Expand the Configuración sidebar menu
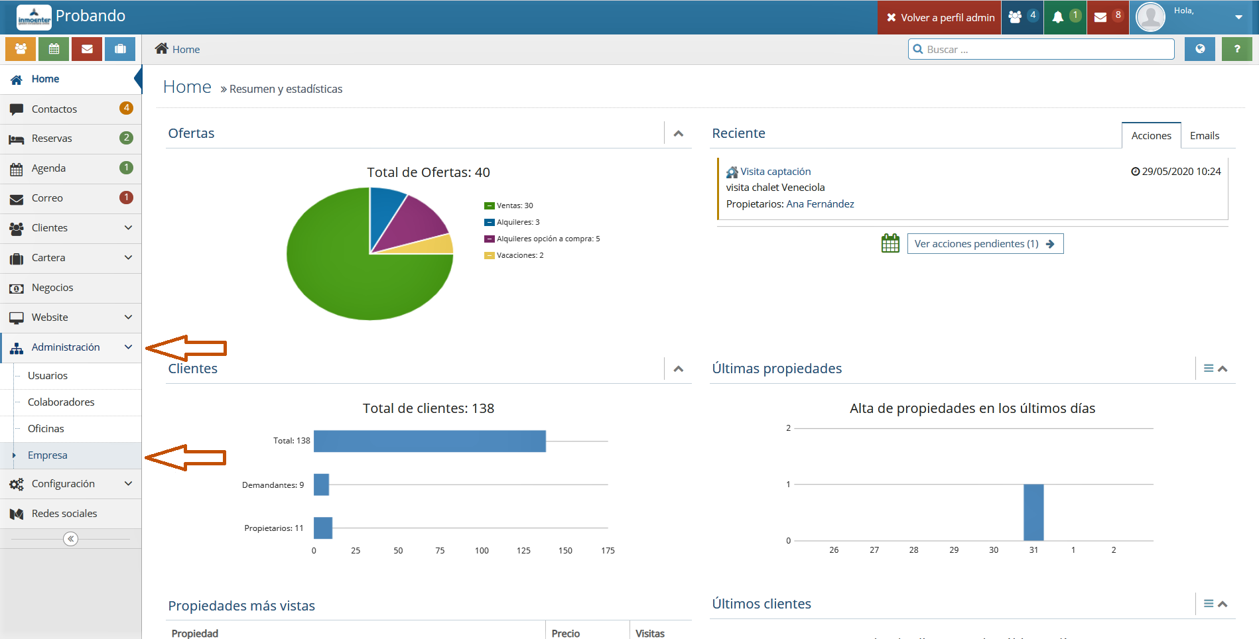 (70, 484)
